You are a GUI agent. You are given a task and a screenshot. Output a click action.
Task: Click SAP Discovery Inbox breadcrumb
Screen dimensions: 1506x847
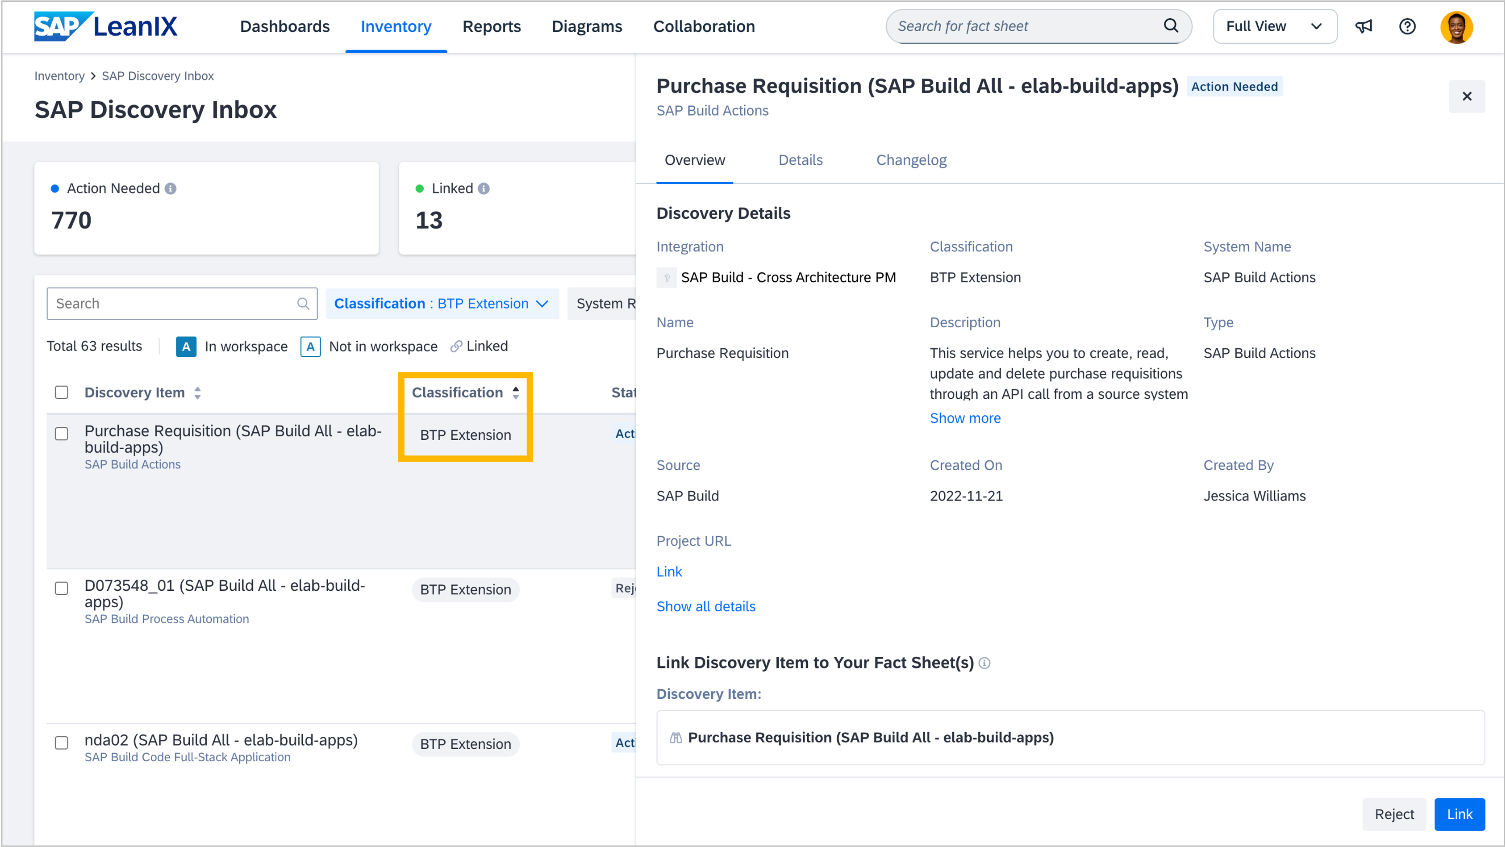[157, 76]
